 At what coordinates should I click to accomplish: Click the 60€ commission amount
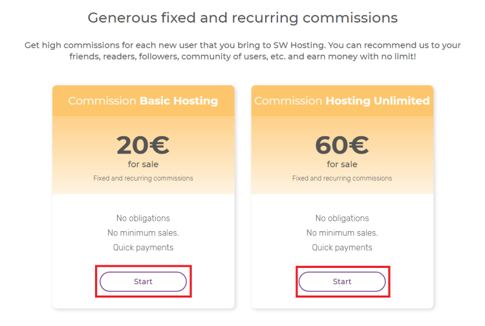tap(342, 145)
